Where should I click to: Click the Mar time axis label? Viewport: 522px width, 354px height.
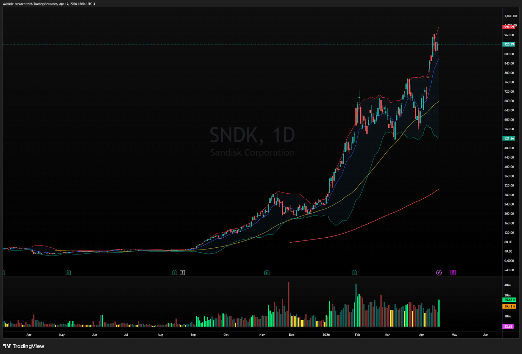[387, 335]
